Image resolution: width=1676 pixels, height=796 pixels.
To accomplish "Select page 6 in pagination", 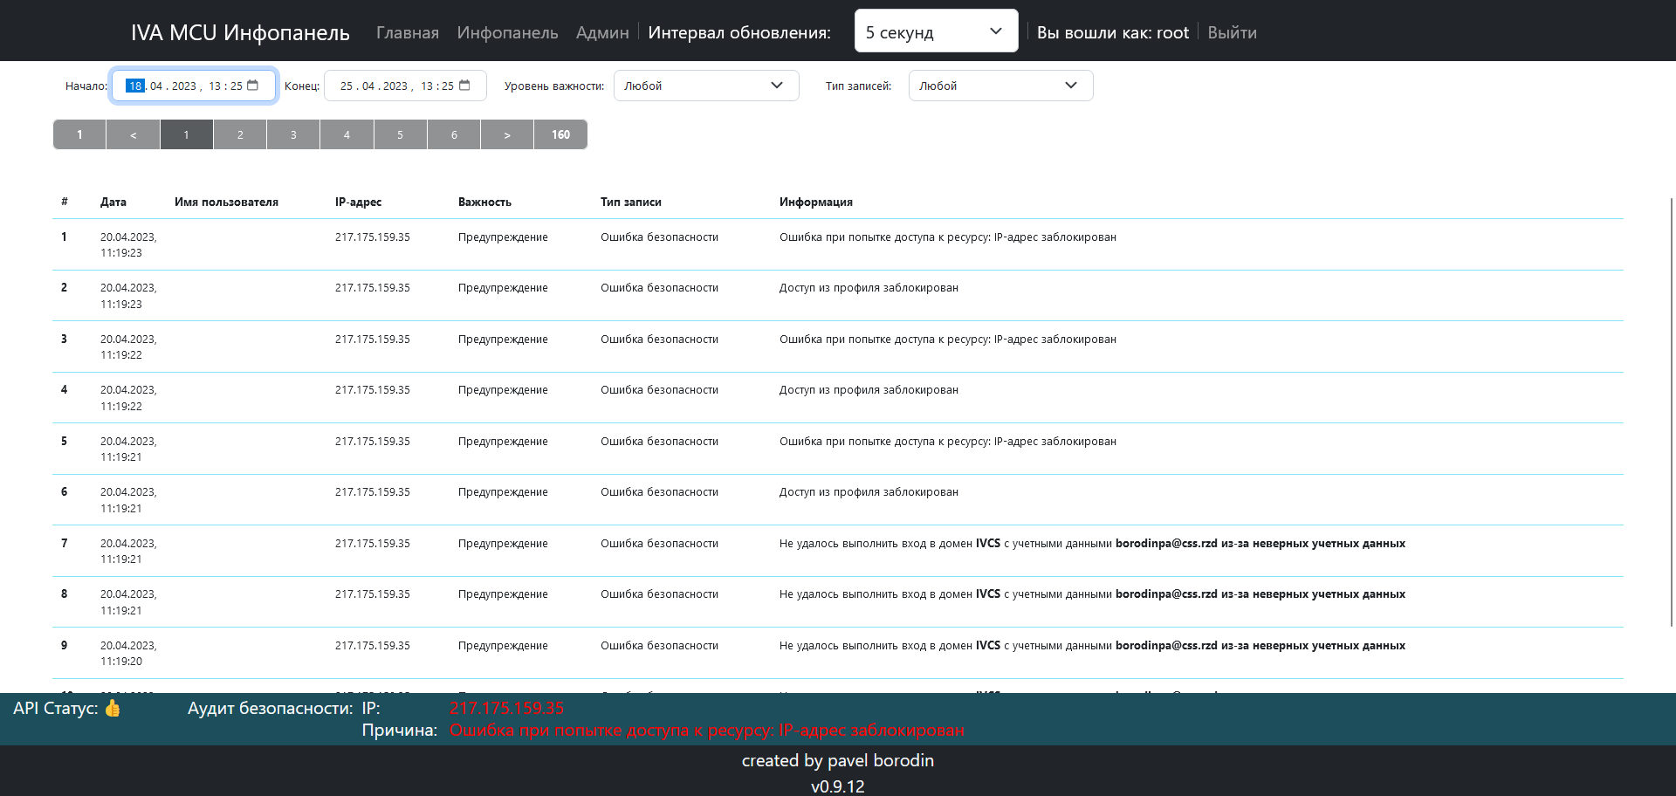I will (x=454, y=134).
